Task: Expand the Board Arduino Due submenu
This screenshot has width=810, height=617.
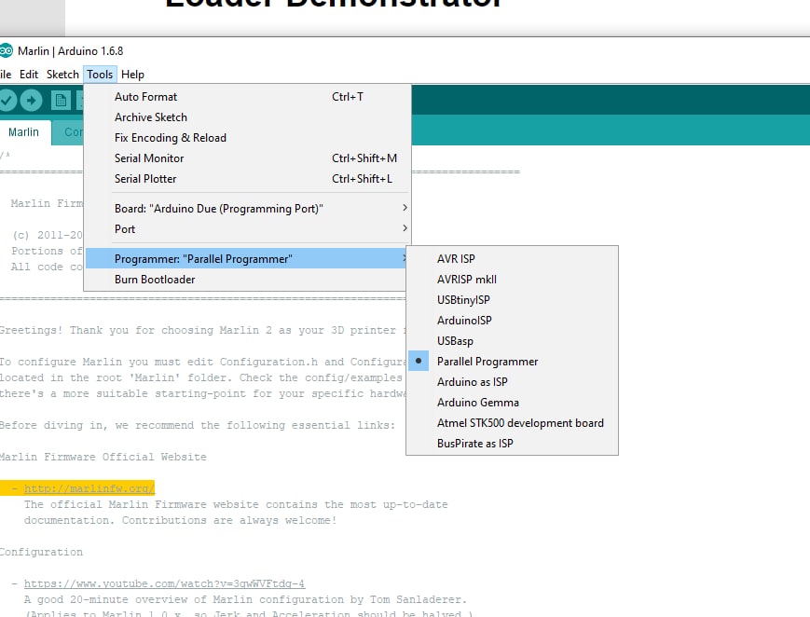Action: point(248,208)
